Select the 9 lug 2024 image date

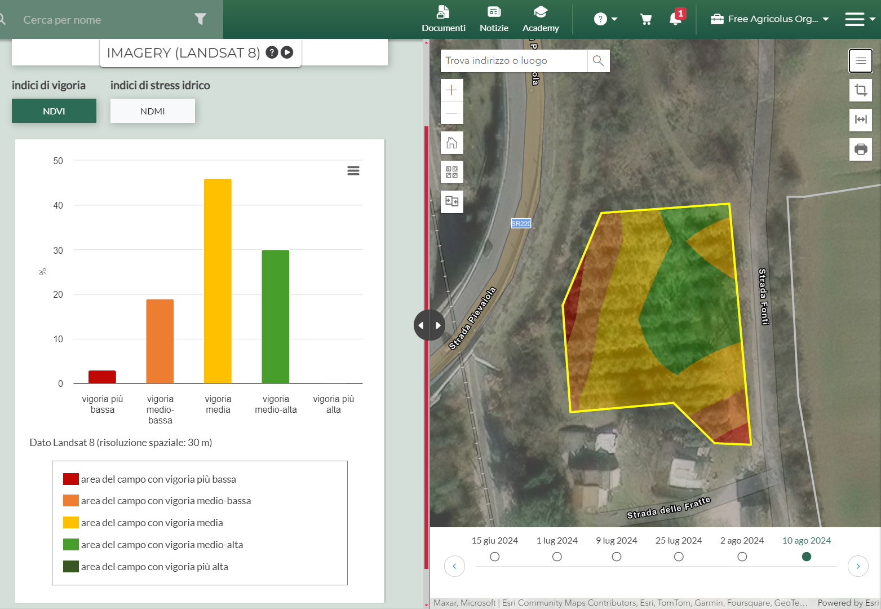[617, 557]
